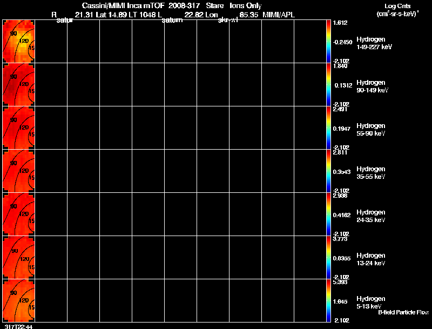Click the color bar maximum value 3.773

(x=340, y=239)
